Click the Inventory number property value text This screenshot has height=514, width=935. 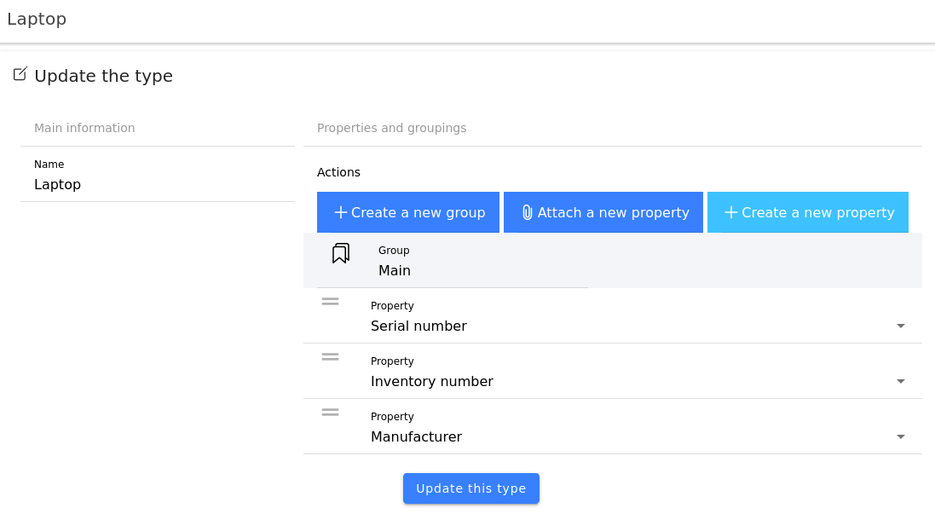tap(431, 381)
